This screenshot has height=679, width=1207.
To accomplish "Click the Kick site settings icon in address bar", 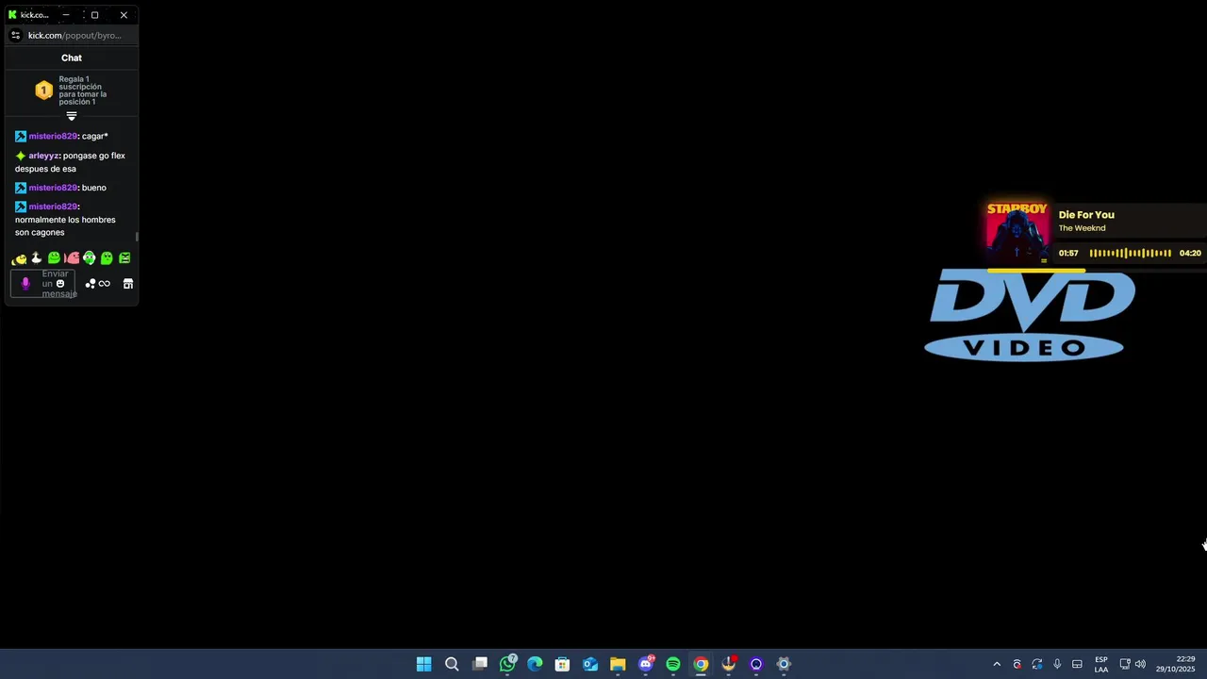I will 15,36.
